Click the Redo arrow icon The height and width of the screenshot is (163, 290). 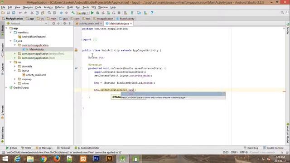(25, 13)
